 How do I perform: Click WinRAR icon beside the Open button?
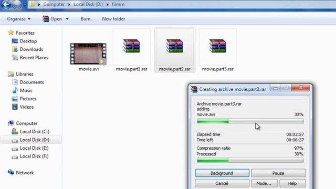pos(46,19)
